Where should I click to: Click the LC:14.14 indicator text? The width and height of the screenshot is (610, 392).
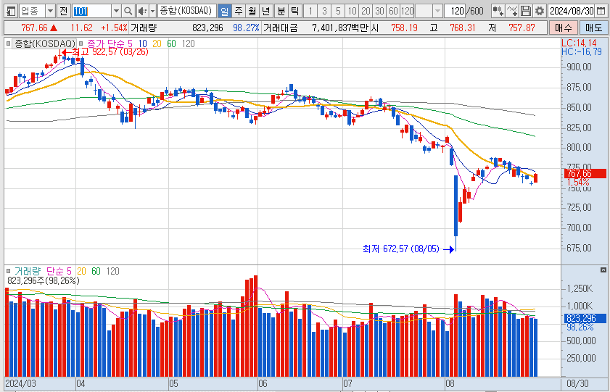[x=580, y=43]
